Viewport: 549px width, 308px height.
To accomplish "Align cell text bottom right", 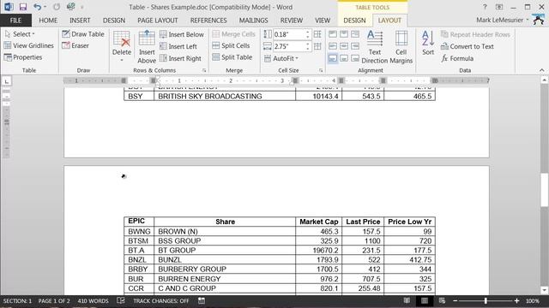I will [x=355, y=58].
